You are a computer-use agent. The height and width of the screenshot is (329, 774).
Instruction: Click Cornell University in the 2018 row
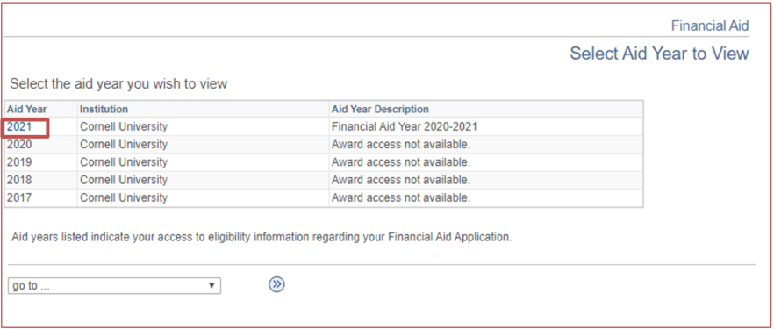124,180
